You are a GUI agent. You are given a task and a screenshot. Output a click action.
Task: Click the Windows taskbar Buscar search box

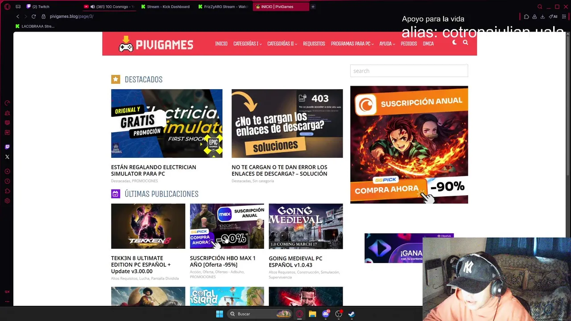coord(260,314)
